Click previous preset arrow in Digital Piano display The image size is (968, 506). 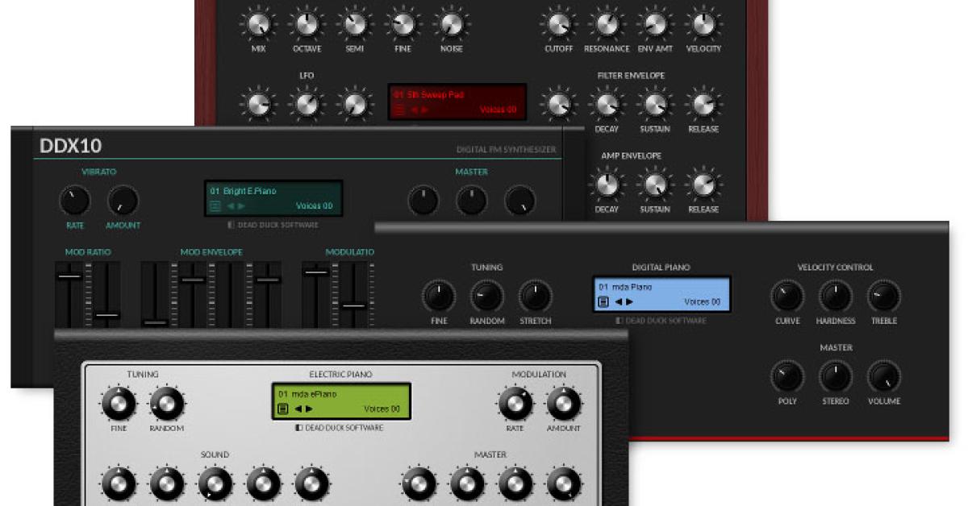pyautogui.click(x=618, y=302)
